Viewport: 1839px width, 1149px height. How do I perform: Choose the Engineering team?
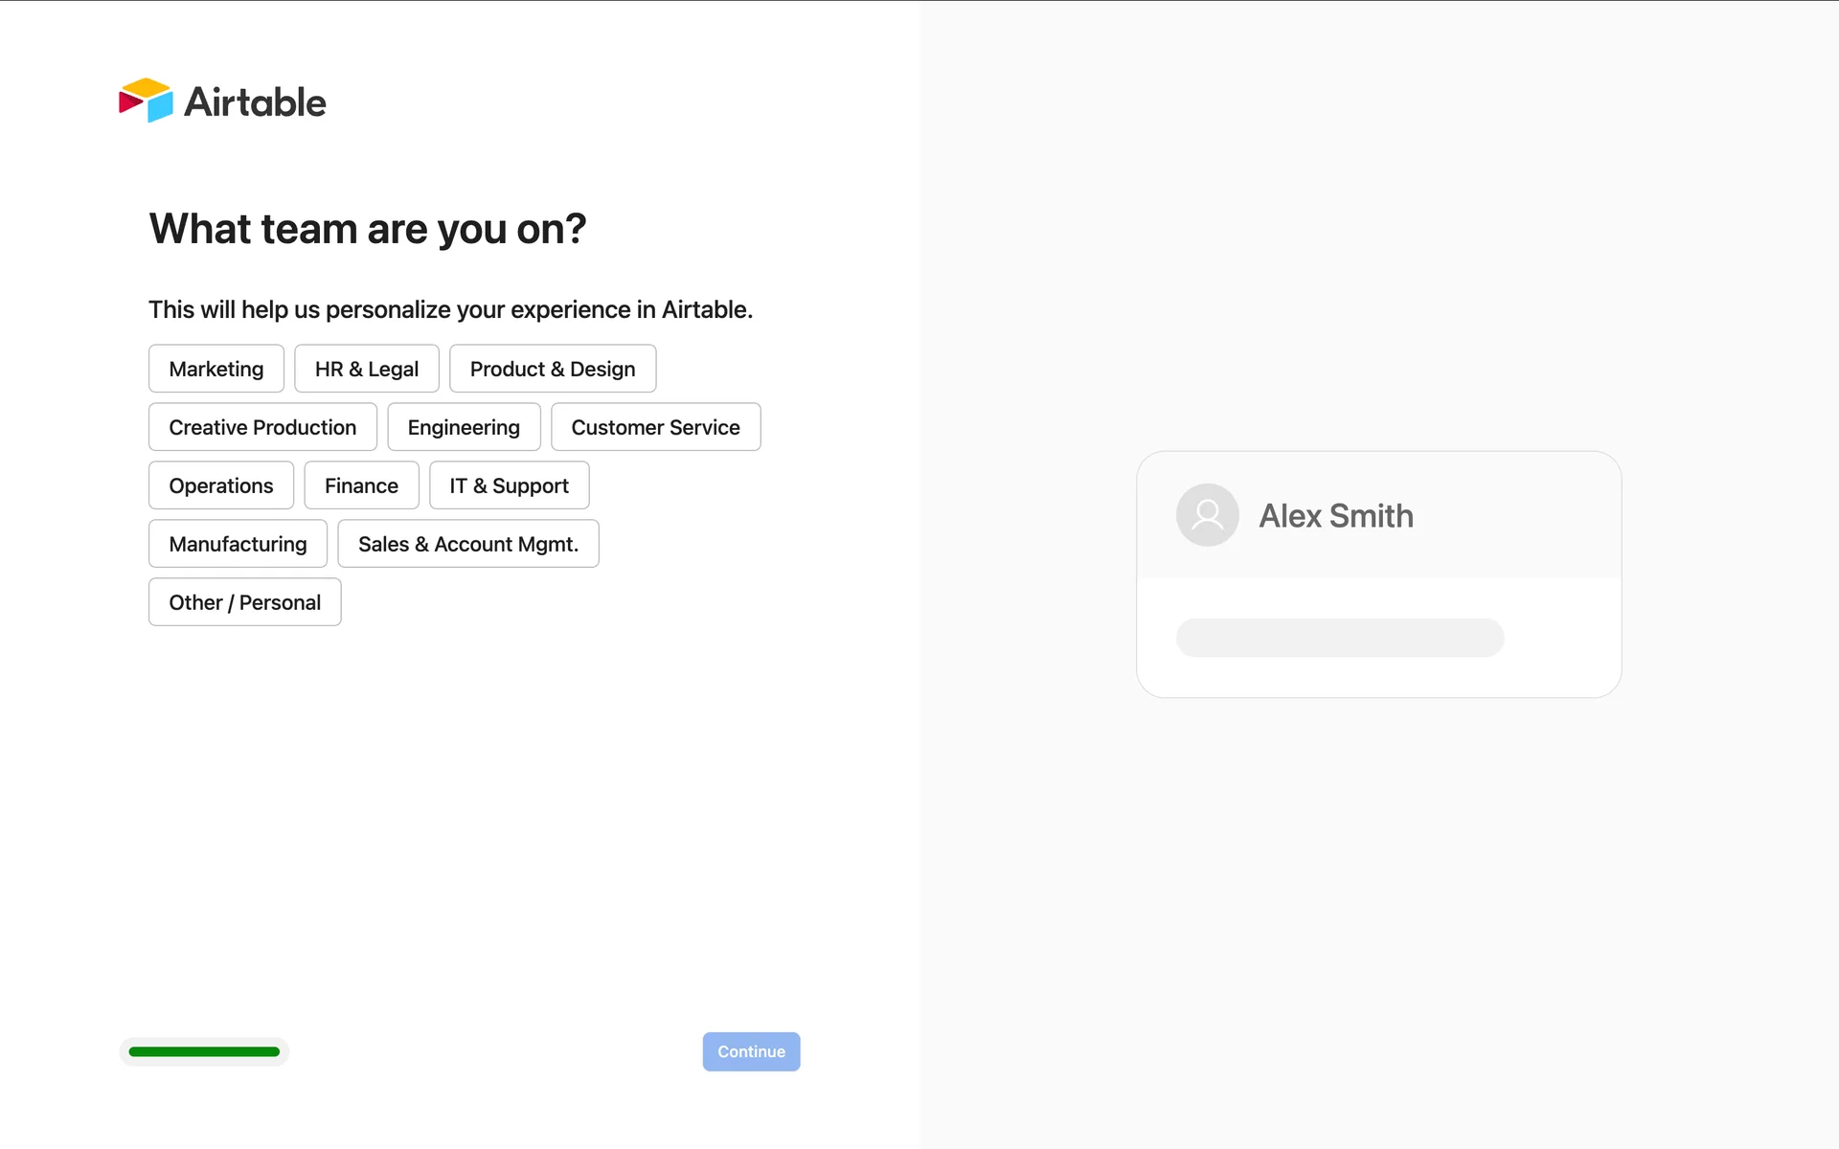[x=464, y=427]
